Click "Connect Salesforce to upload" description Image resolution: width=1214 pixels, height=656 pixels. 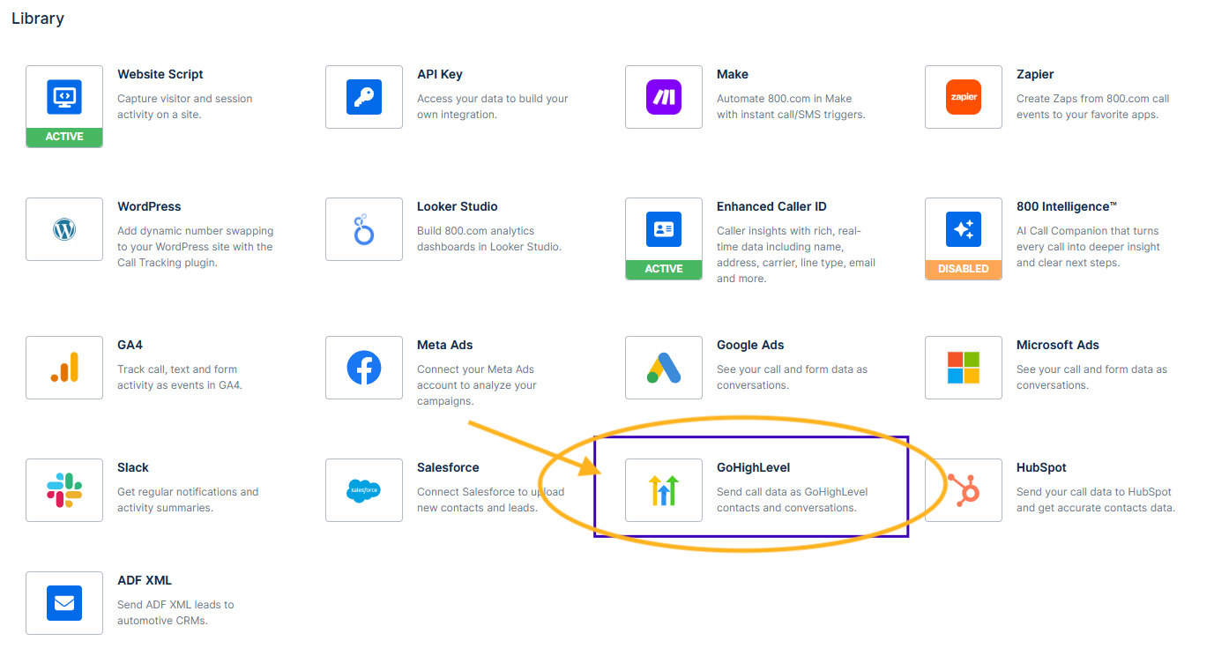tap(490, 492)
